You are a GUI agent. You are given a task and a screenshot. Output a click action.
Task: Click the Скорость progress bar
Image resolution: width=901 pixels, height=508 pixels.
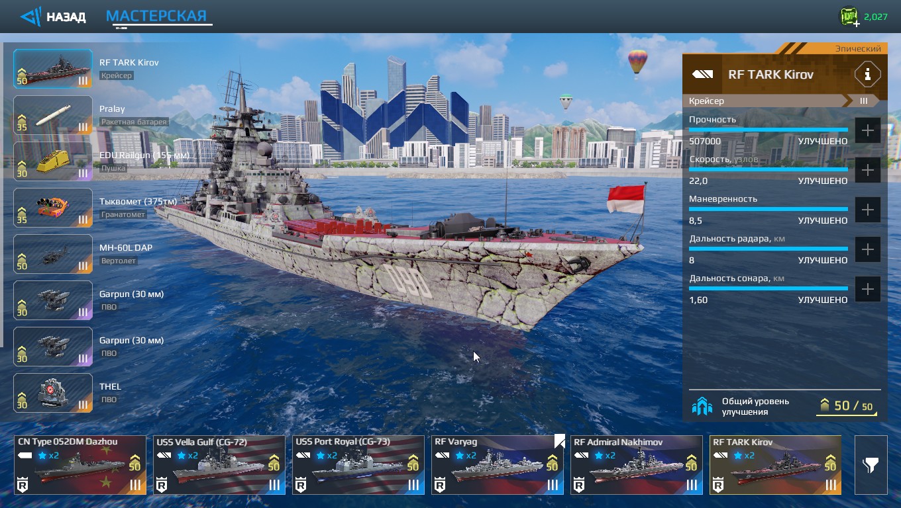coord(768,169)
